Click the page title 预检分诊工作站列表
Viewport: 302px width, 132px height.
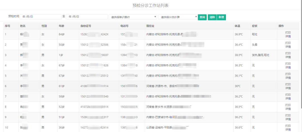tap(151, 5)
